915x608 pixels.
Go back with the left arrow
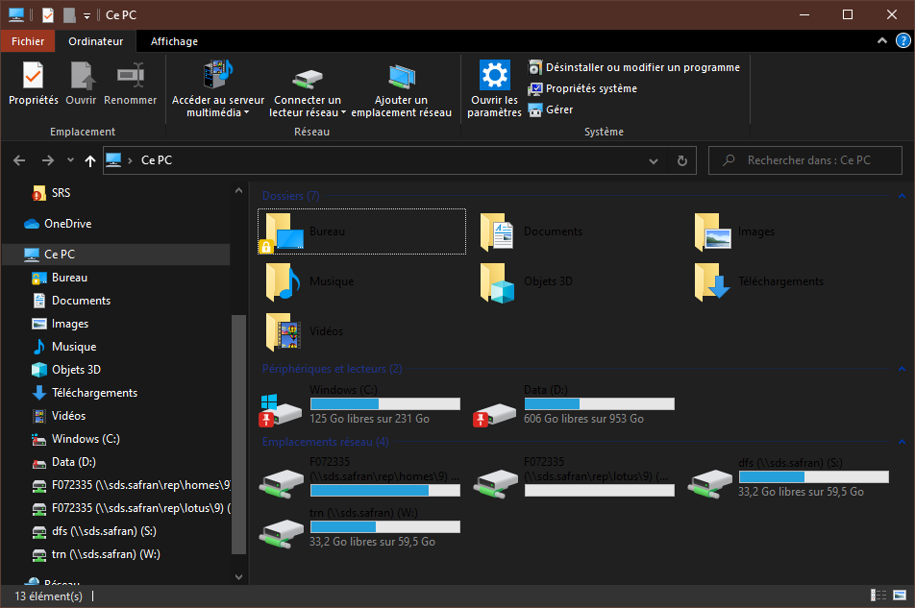click(19, 160)
